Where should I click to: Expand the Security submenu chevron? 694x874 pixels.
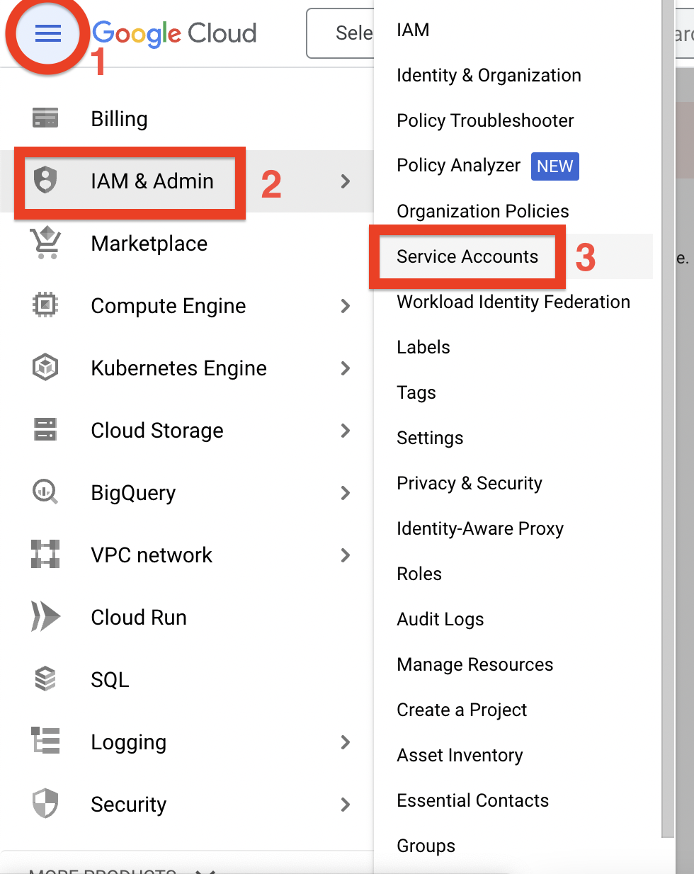[x=346, y=805]
